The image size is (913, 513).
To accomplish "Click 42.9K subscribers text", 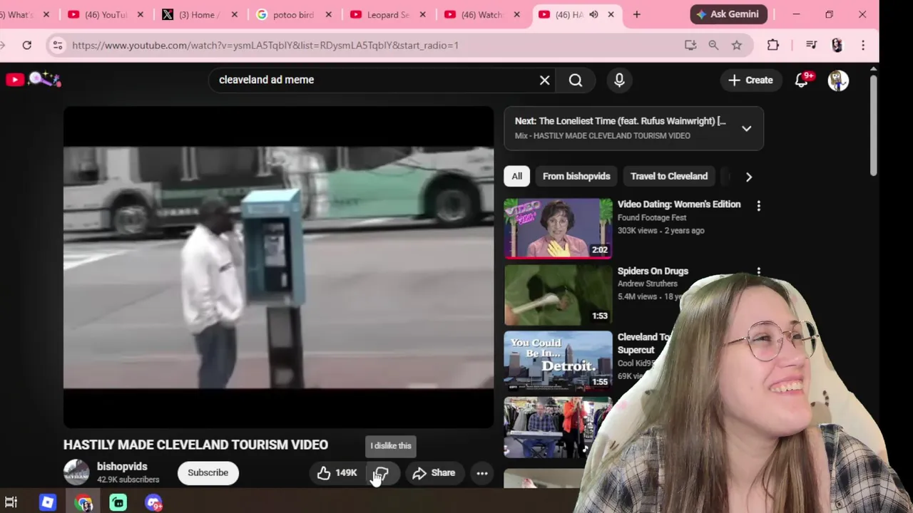I will point(128,480).
